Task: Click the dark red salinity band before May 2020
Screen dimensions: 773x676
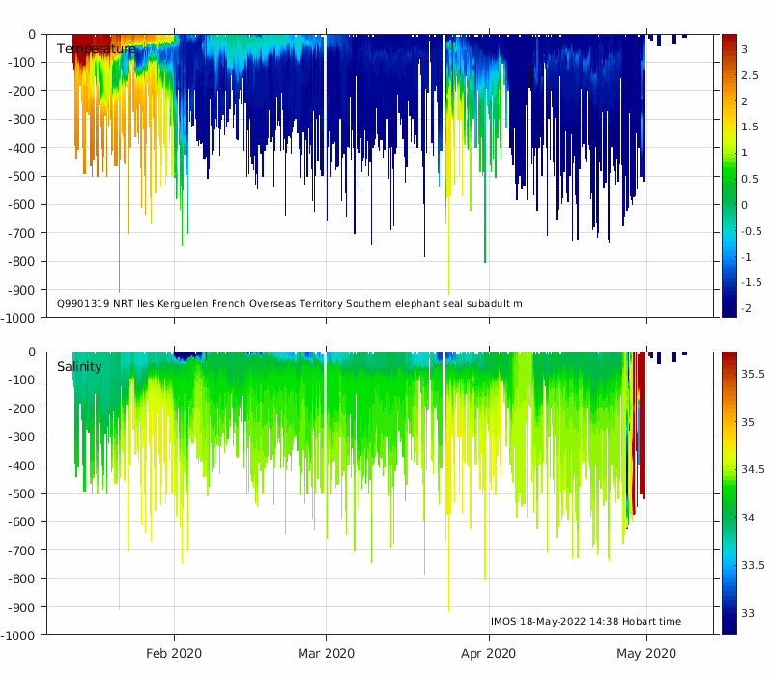Action: (x=642, y=424)
